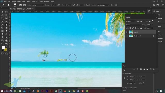Toggle the layer filter on/off switch

[x=152, y=21]
